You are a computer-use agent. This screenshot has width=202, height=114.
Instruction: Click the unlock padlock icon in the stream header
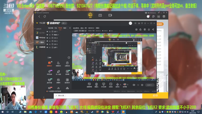[x=140, y=29]
